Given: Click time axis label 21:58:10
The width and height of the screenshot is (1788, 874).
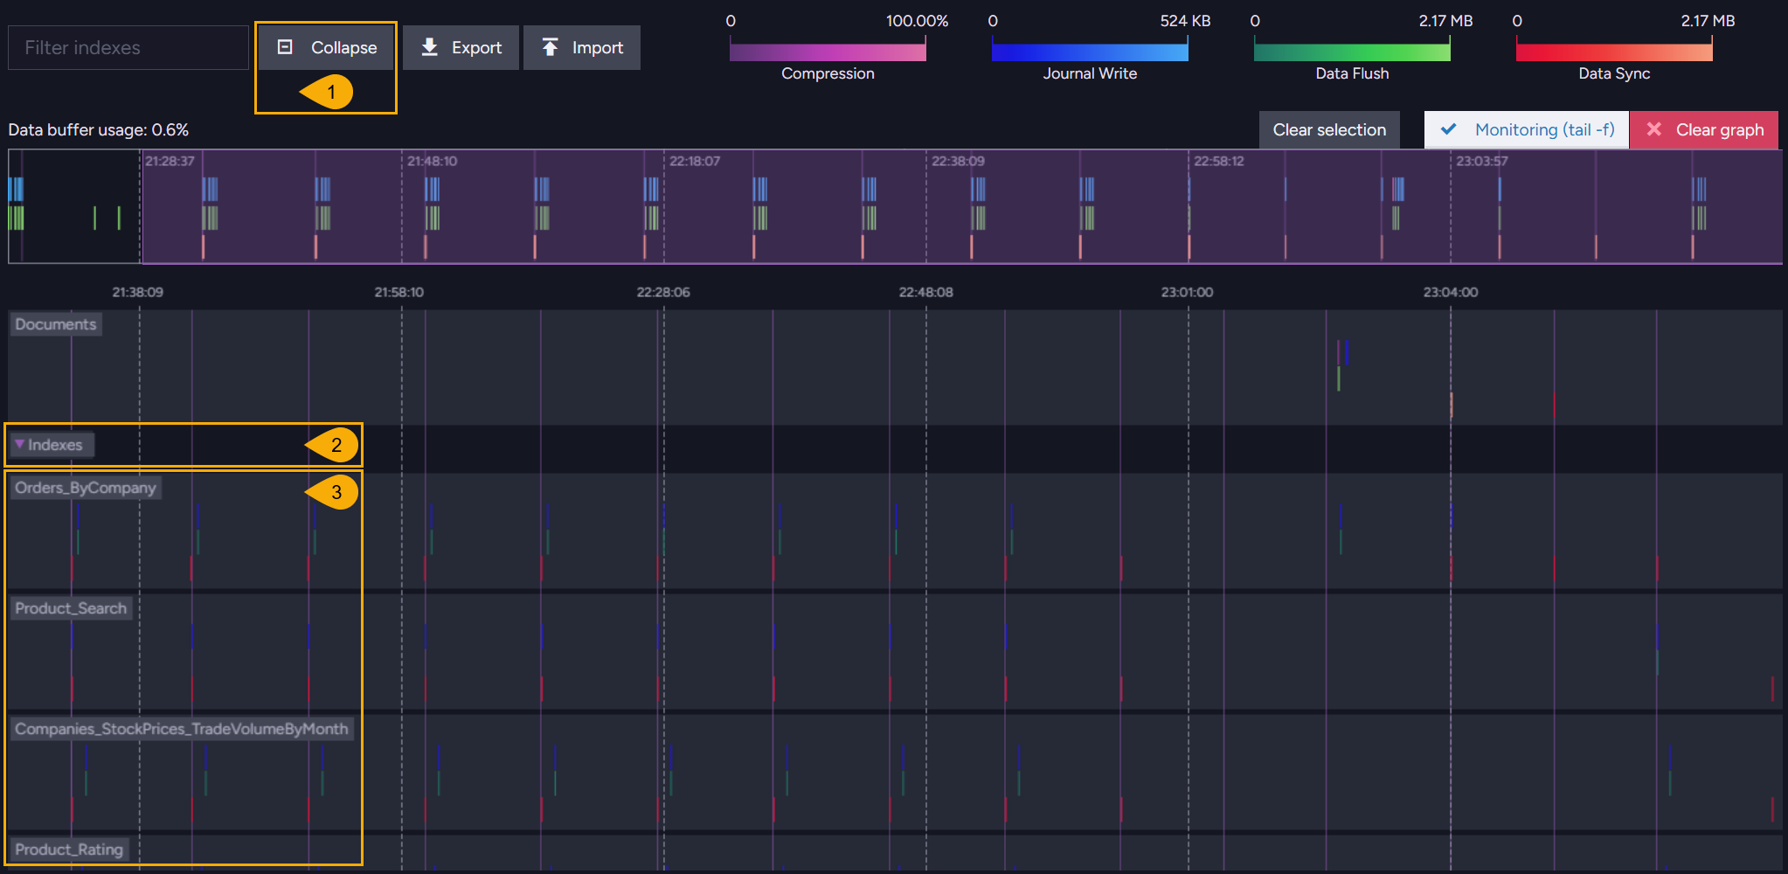Looking at the screenshot, I should pos(399,292).
